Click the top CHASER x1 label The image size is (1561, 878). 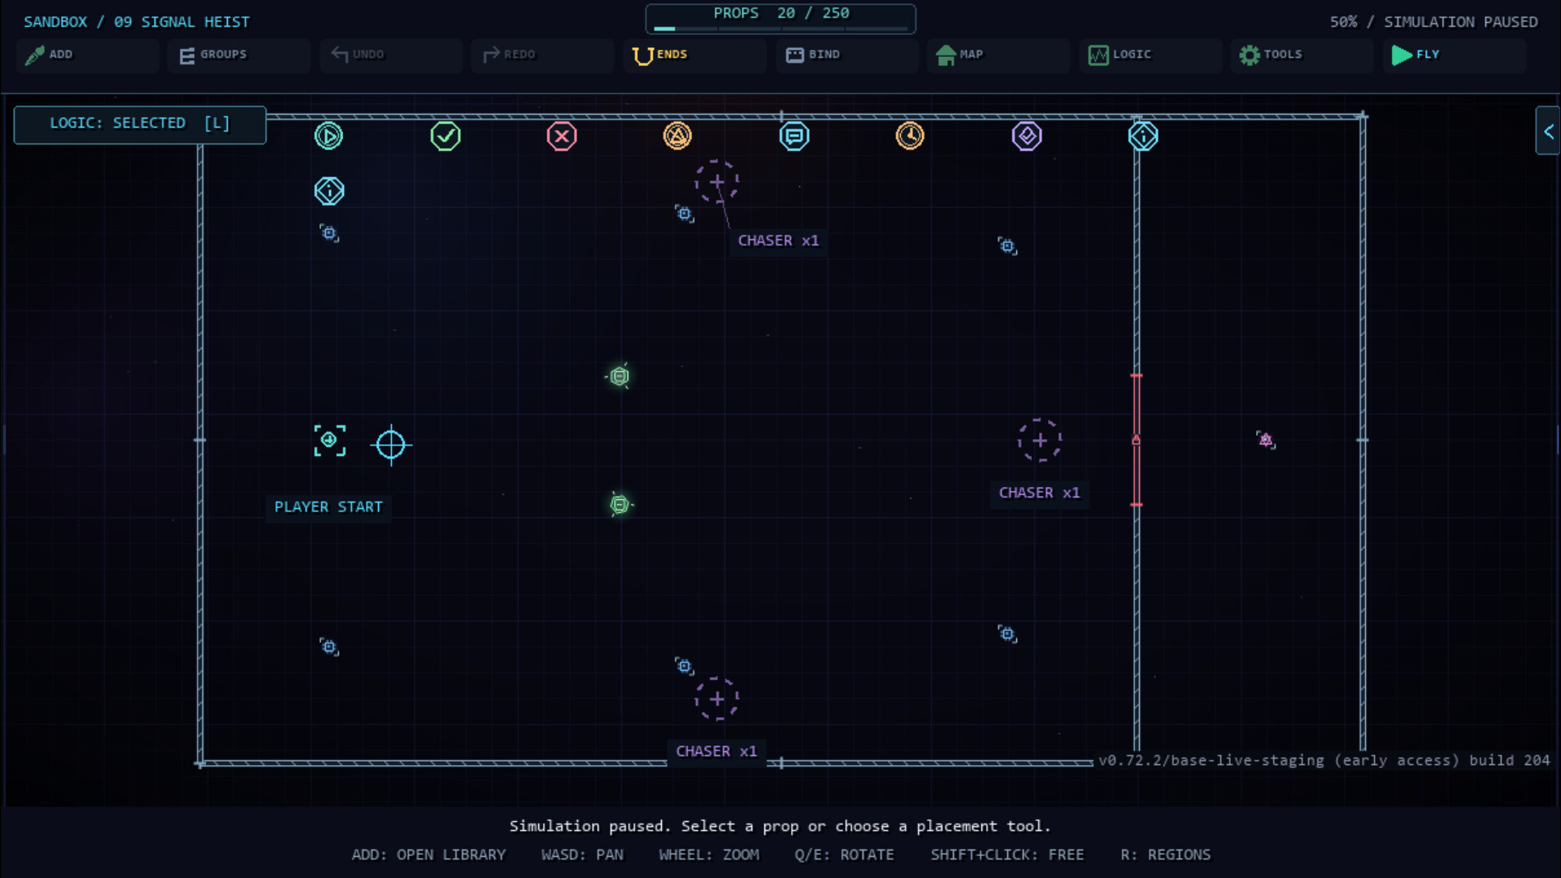point(778,241)
